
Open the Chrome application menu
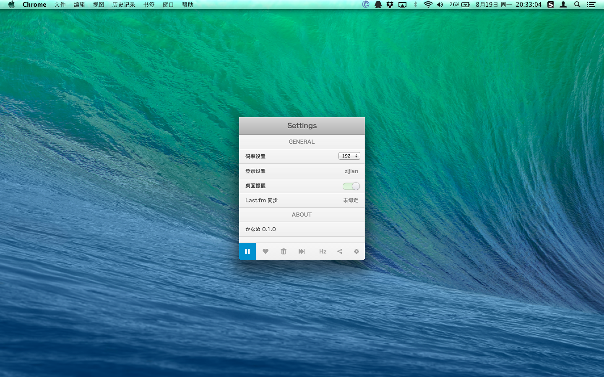tap(34, 5)
